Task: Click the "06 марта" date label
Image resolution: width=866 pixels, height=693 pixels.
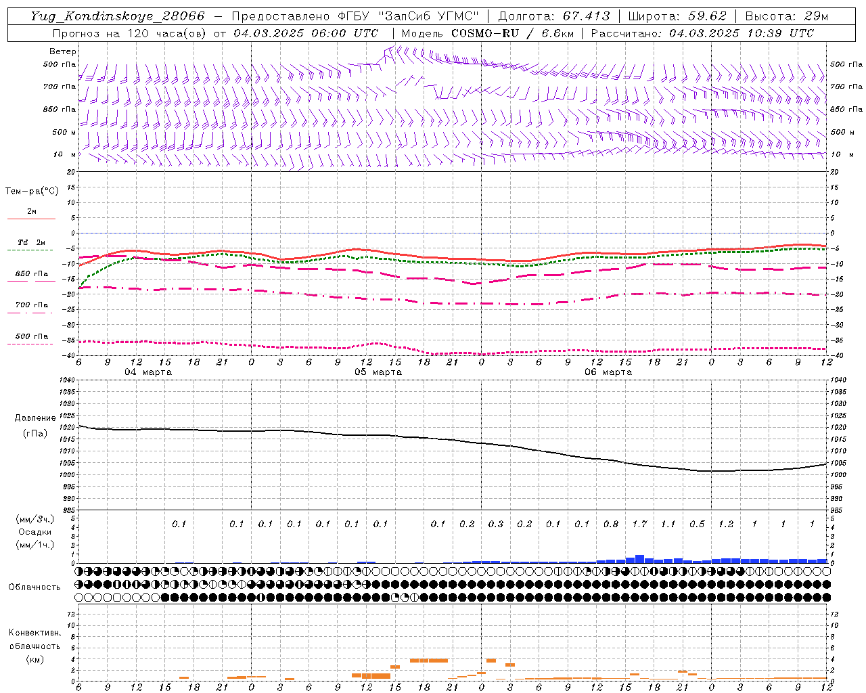Action: pyautogui.click(x=608, y=372)
